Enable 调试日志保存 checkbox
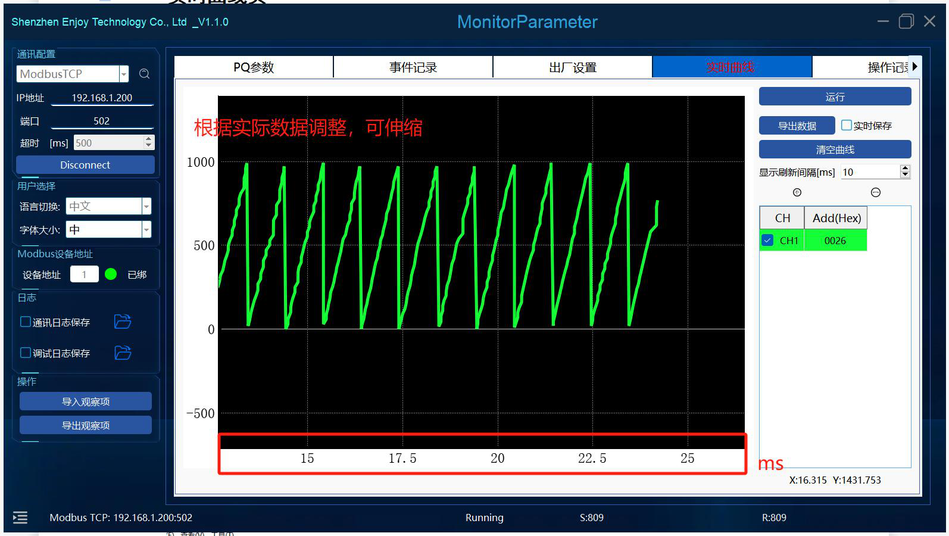Image resolution: width=949 pixels, height=536 pixels. click(x=26, y=353)
